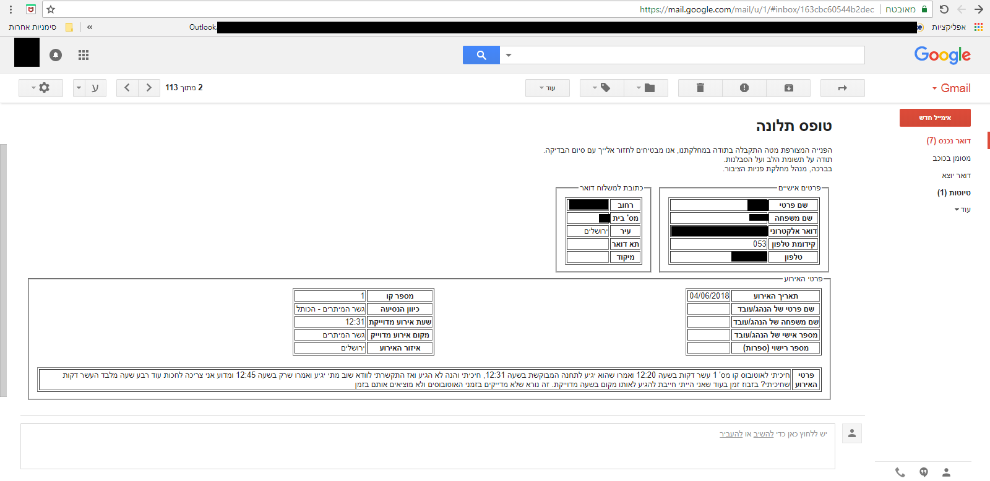Open Hangouts conversations bubble icon
This screenshot has height=481, width=990.
924,472
